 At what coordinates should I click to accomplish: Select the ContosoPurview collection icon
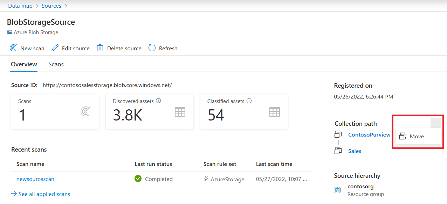338,134
